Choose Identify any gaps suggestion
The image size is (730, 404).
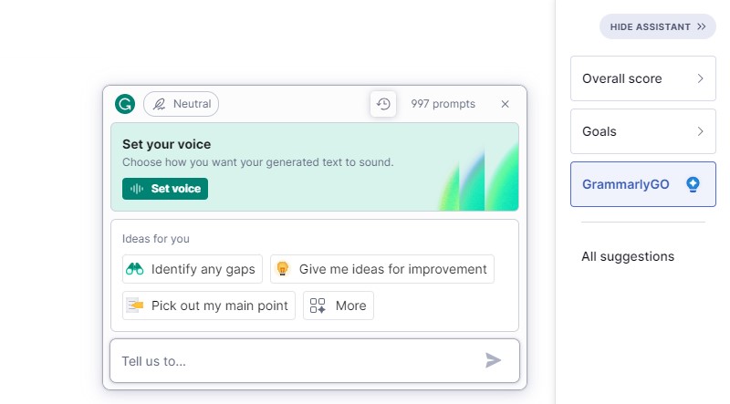tap(204, 269)
